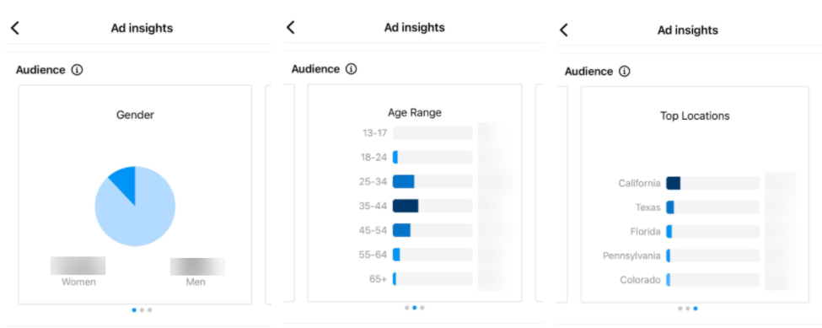Select the last page dot under Gender card
Viewport: 822px width, 328px height.
(150, 310)
